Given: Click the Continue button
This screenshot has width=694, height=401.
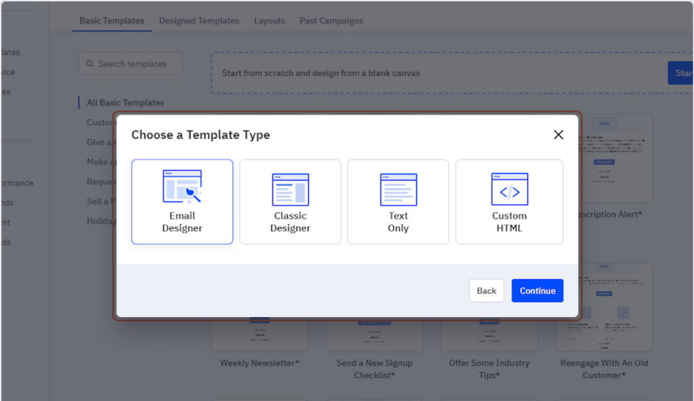Looking at the screenshot, I should click(x=537, y=291).
